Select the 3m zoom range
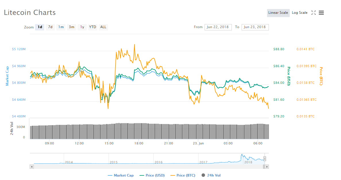Image resolution: width=341 pixels, height=180 pixels. tap(72, 27)
